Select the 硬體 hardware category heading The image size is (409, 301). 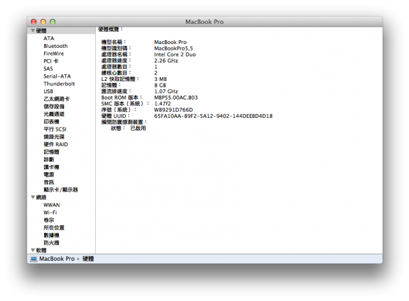coord(41,31)
